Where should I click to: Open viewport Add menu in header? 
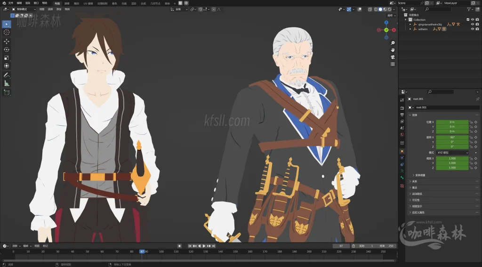point(59,9)
